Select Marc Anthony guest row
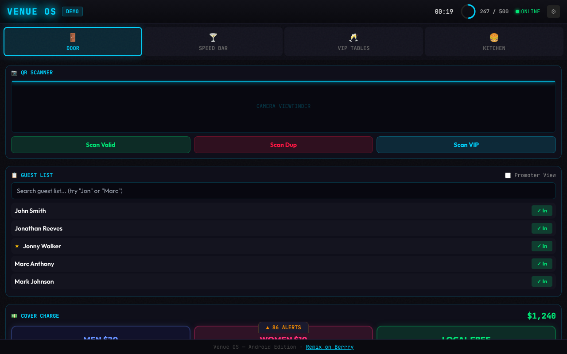567x354 pixels. pos(283,264)
